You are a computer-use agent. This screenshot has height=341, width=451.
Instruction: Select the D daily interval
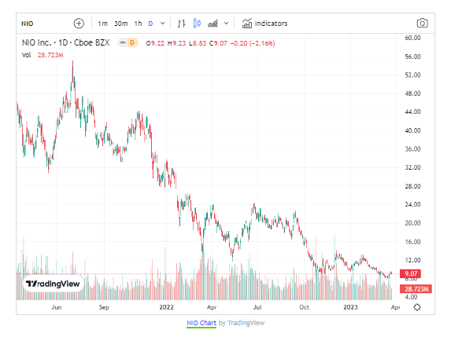(150, 24)
